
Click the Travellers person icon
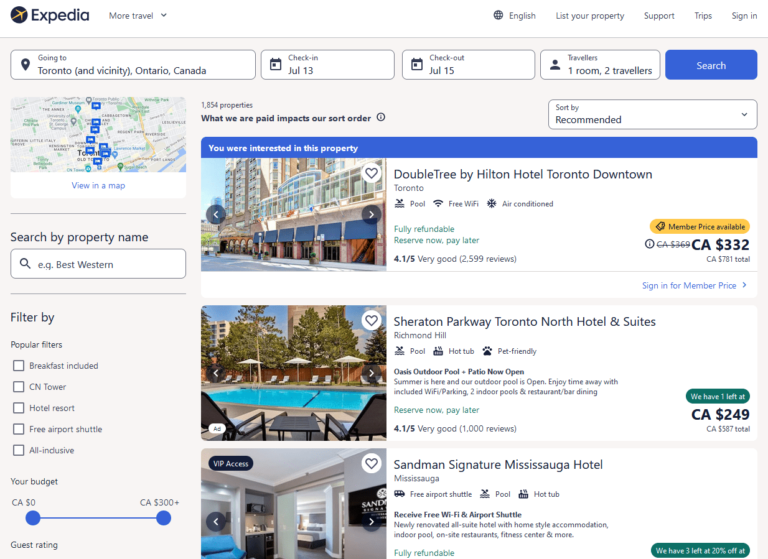tap(555, 65)
